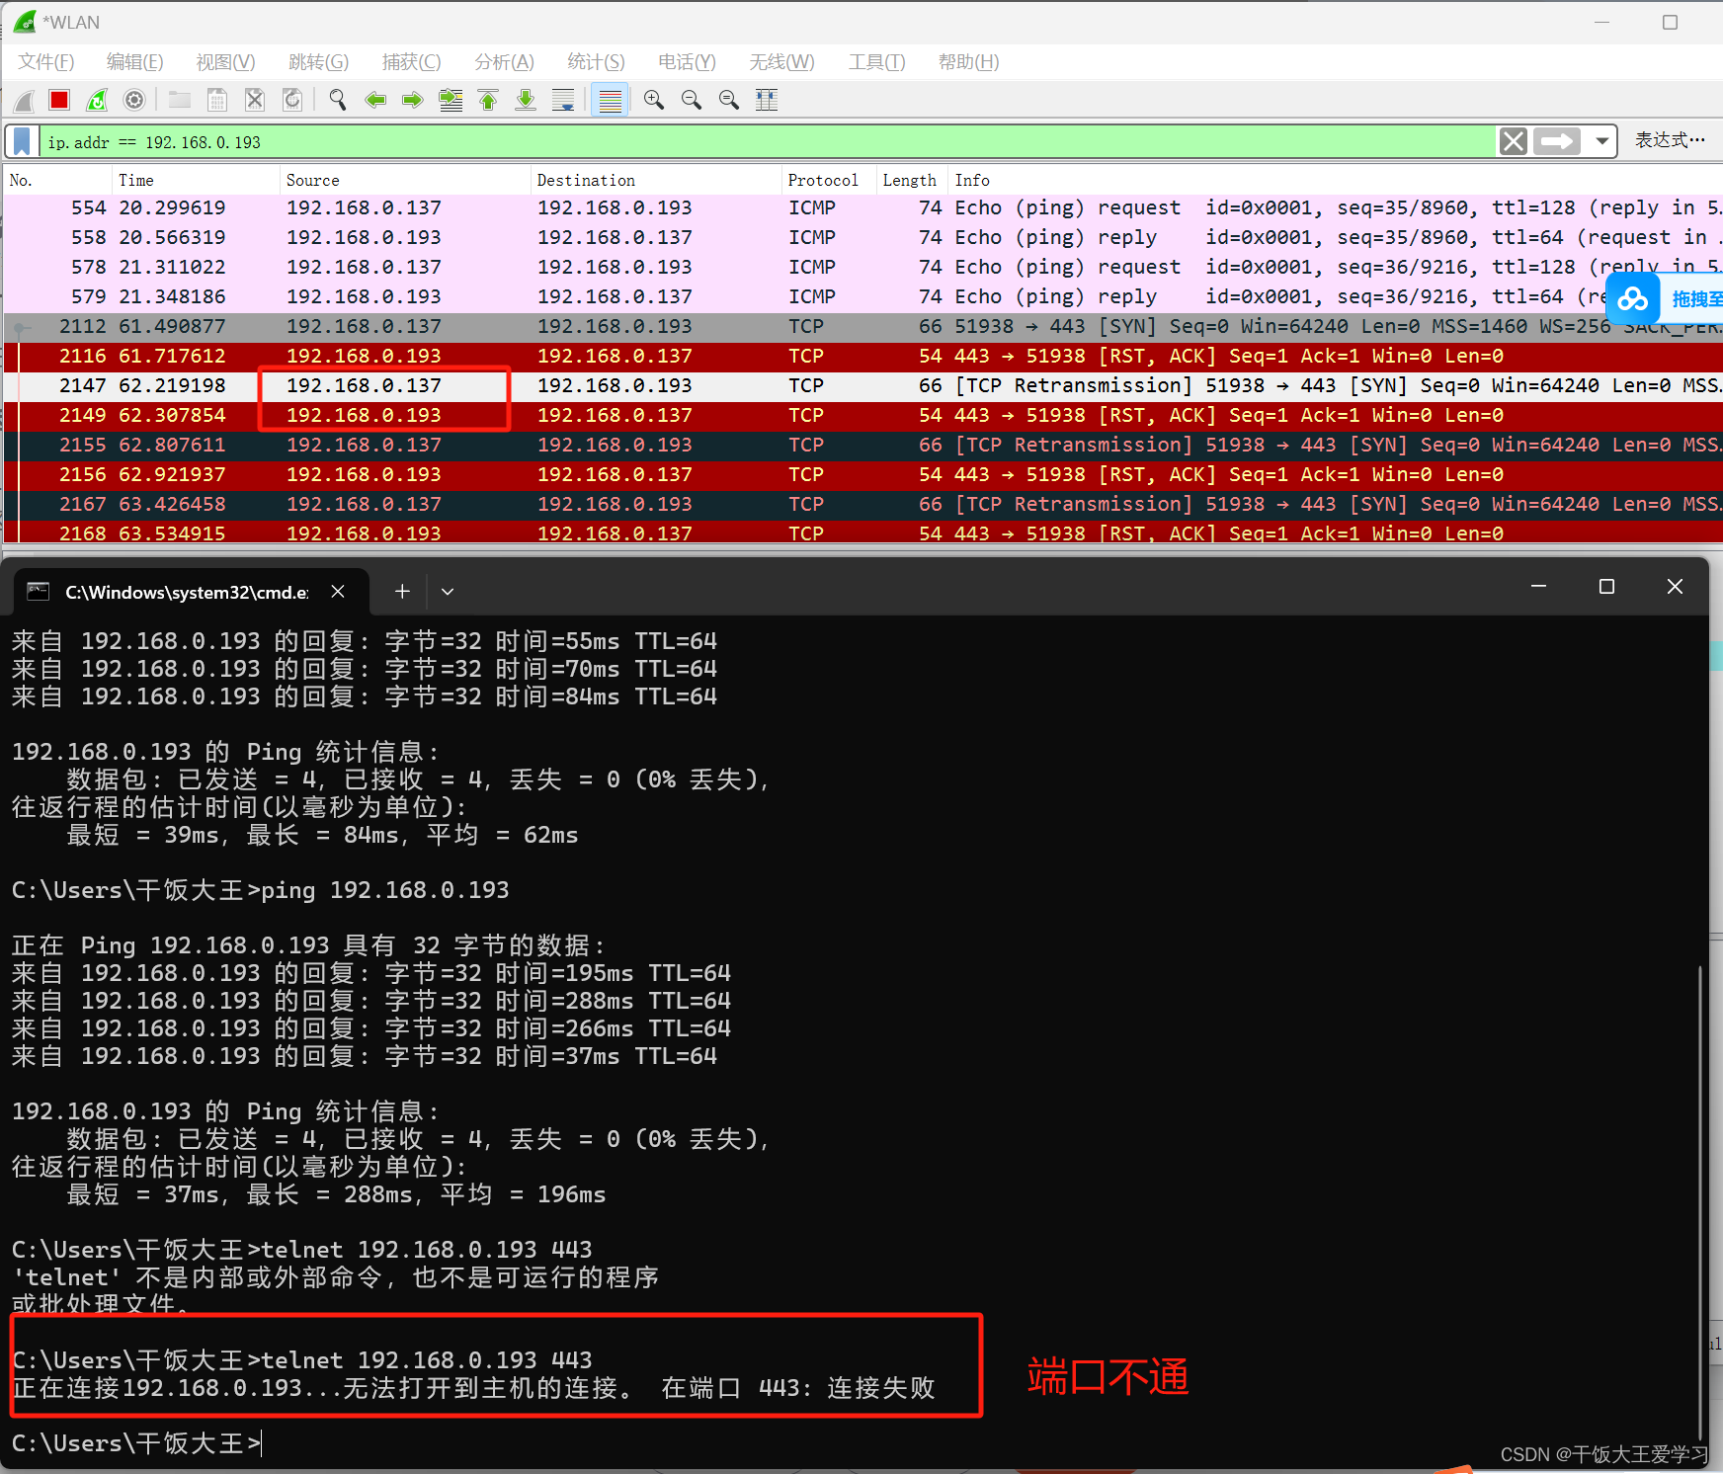Expand the terminal profile dropdown
This screenshot has height=1474, width=1723.
tap(448, 591)
